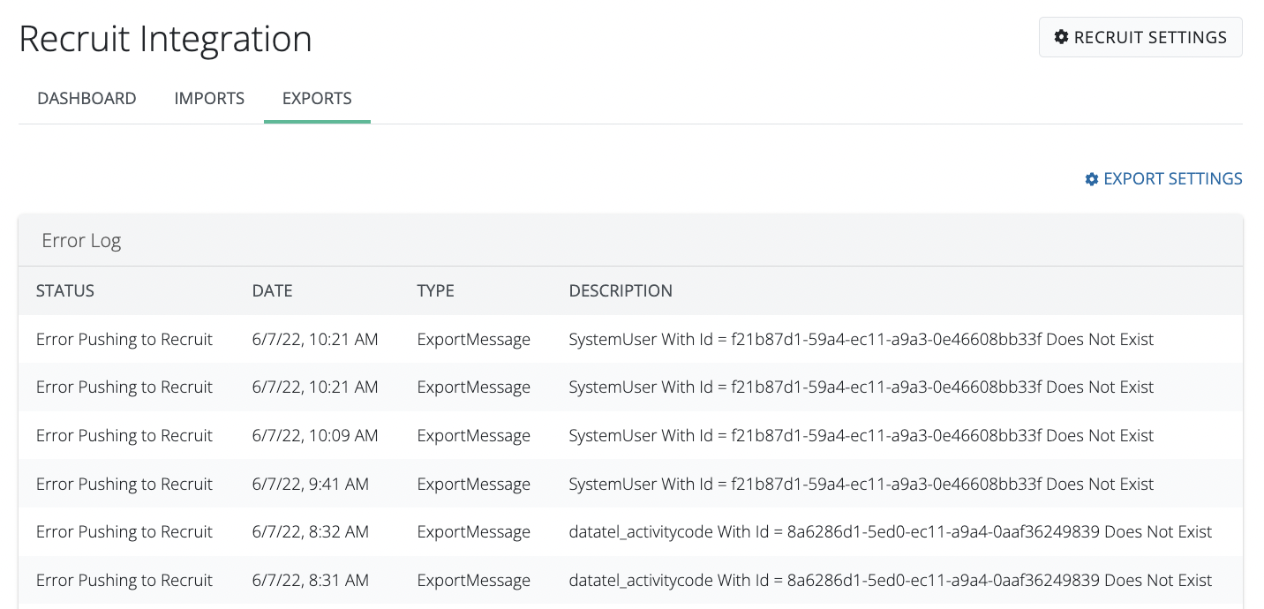Image resolution: width=1264 pixels, height=609 pixels.
Task: Click the DATE column header
Action: click(x=272, y=290)
